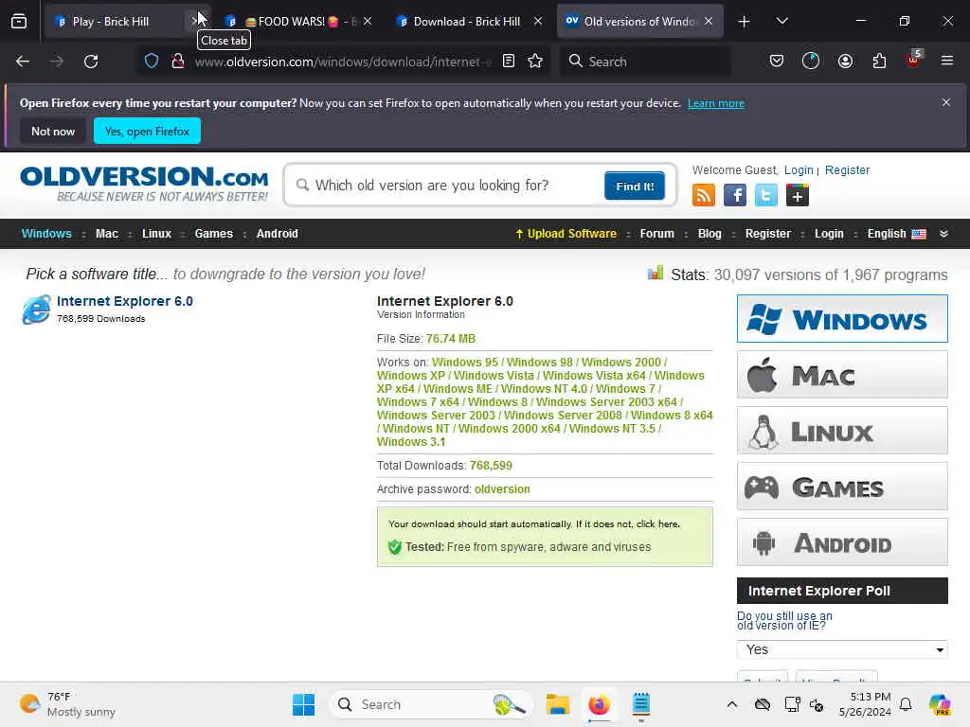Open the Pocket save icon
The width and height of the screenshot is (970, 727).
[x=777, y=62]
